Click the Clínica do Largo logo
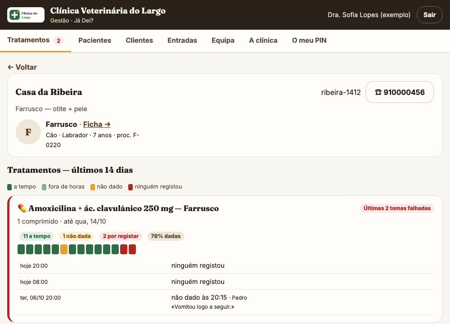This screenshot has width=450, height=324. (x=26, y=15)
